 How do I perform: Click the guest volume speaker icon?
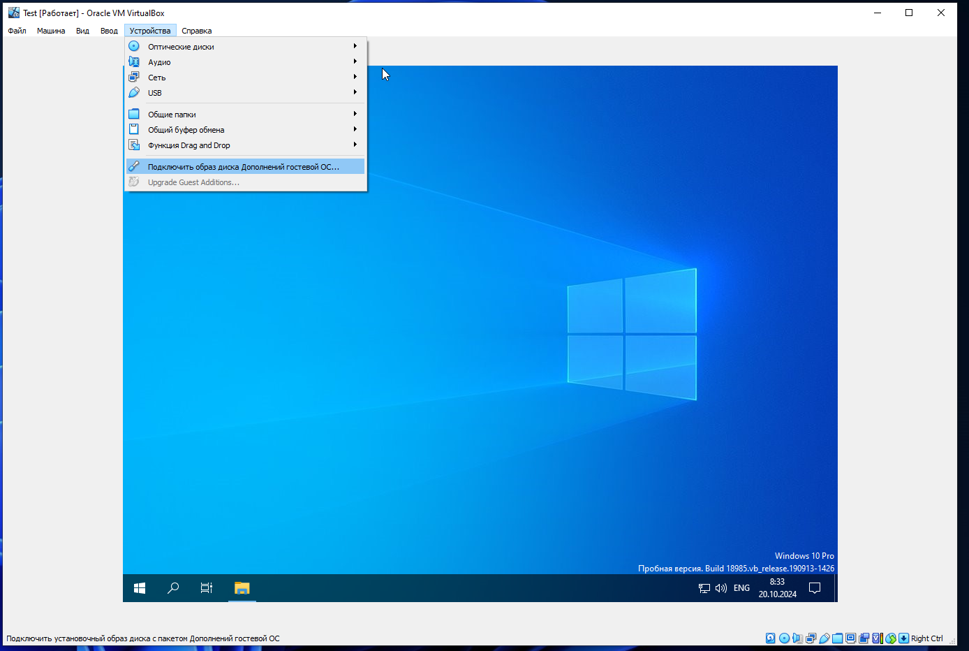[721, 588]
